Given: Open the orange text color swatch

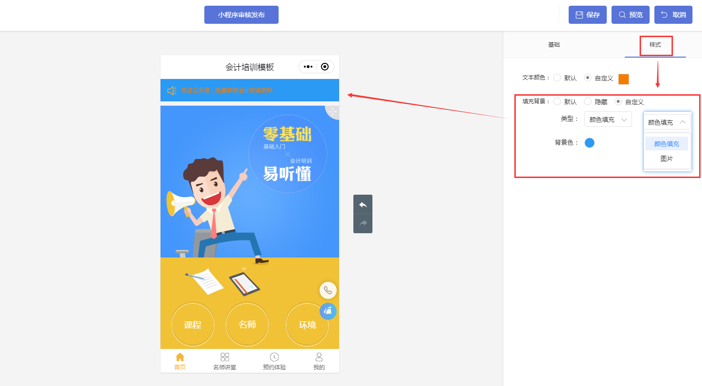Looking at the screenshot, I should coord(623,79).
